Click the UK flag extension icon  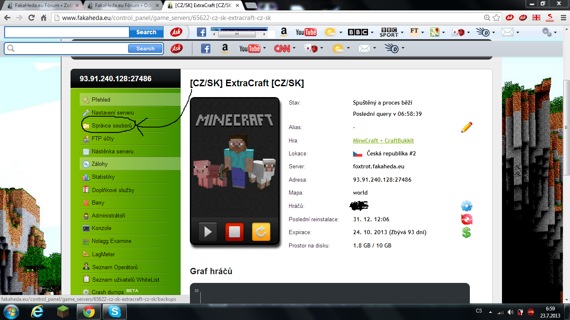[536, 18]
